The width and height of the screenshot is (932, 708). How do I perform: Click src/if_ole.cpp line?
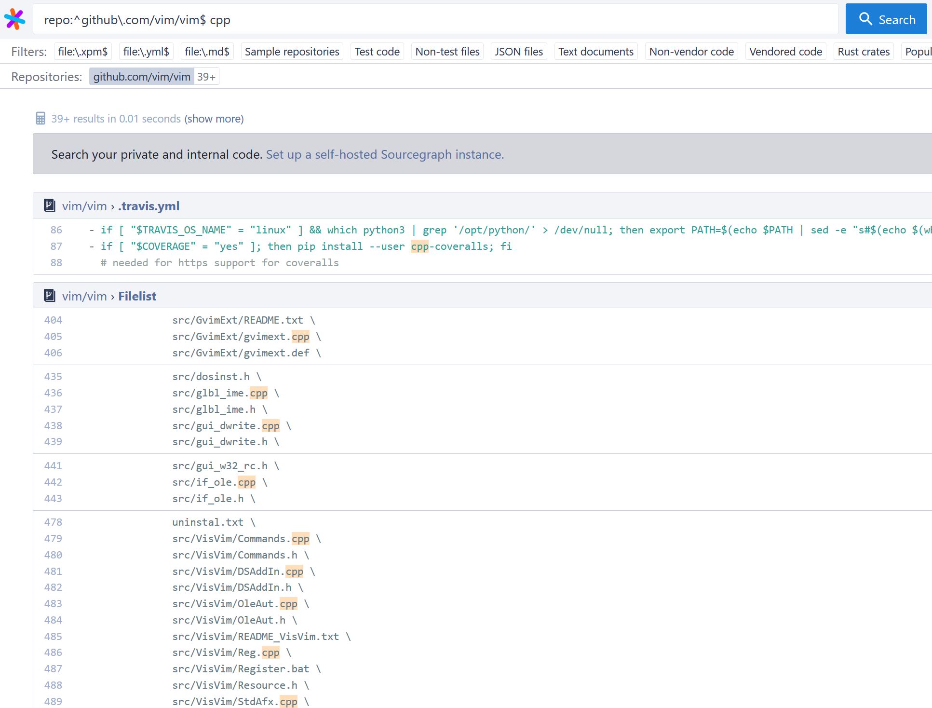[482, 482]
